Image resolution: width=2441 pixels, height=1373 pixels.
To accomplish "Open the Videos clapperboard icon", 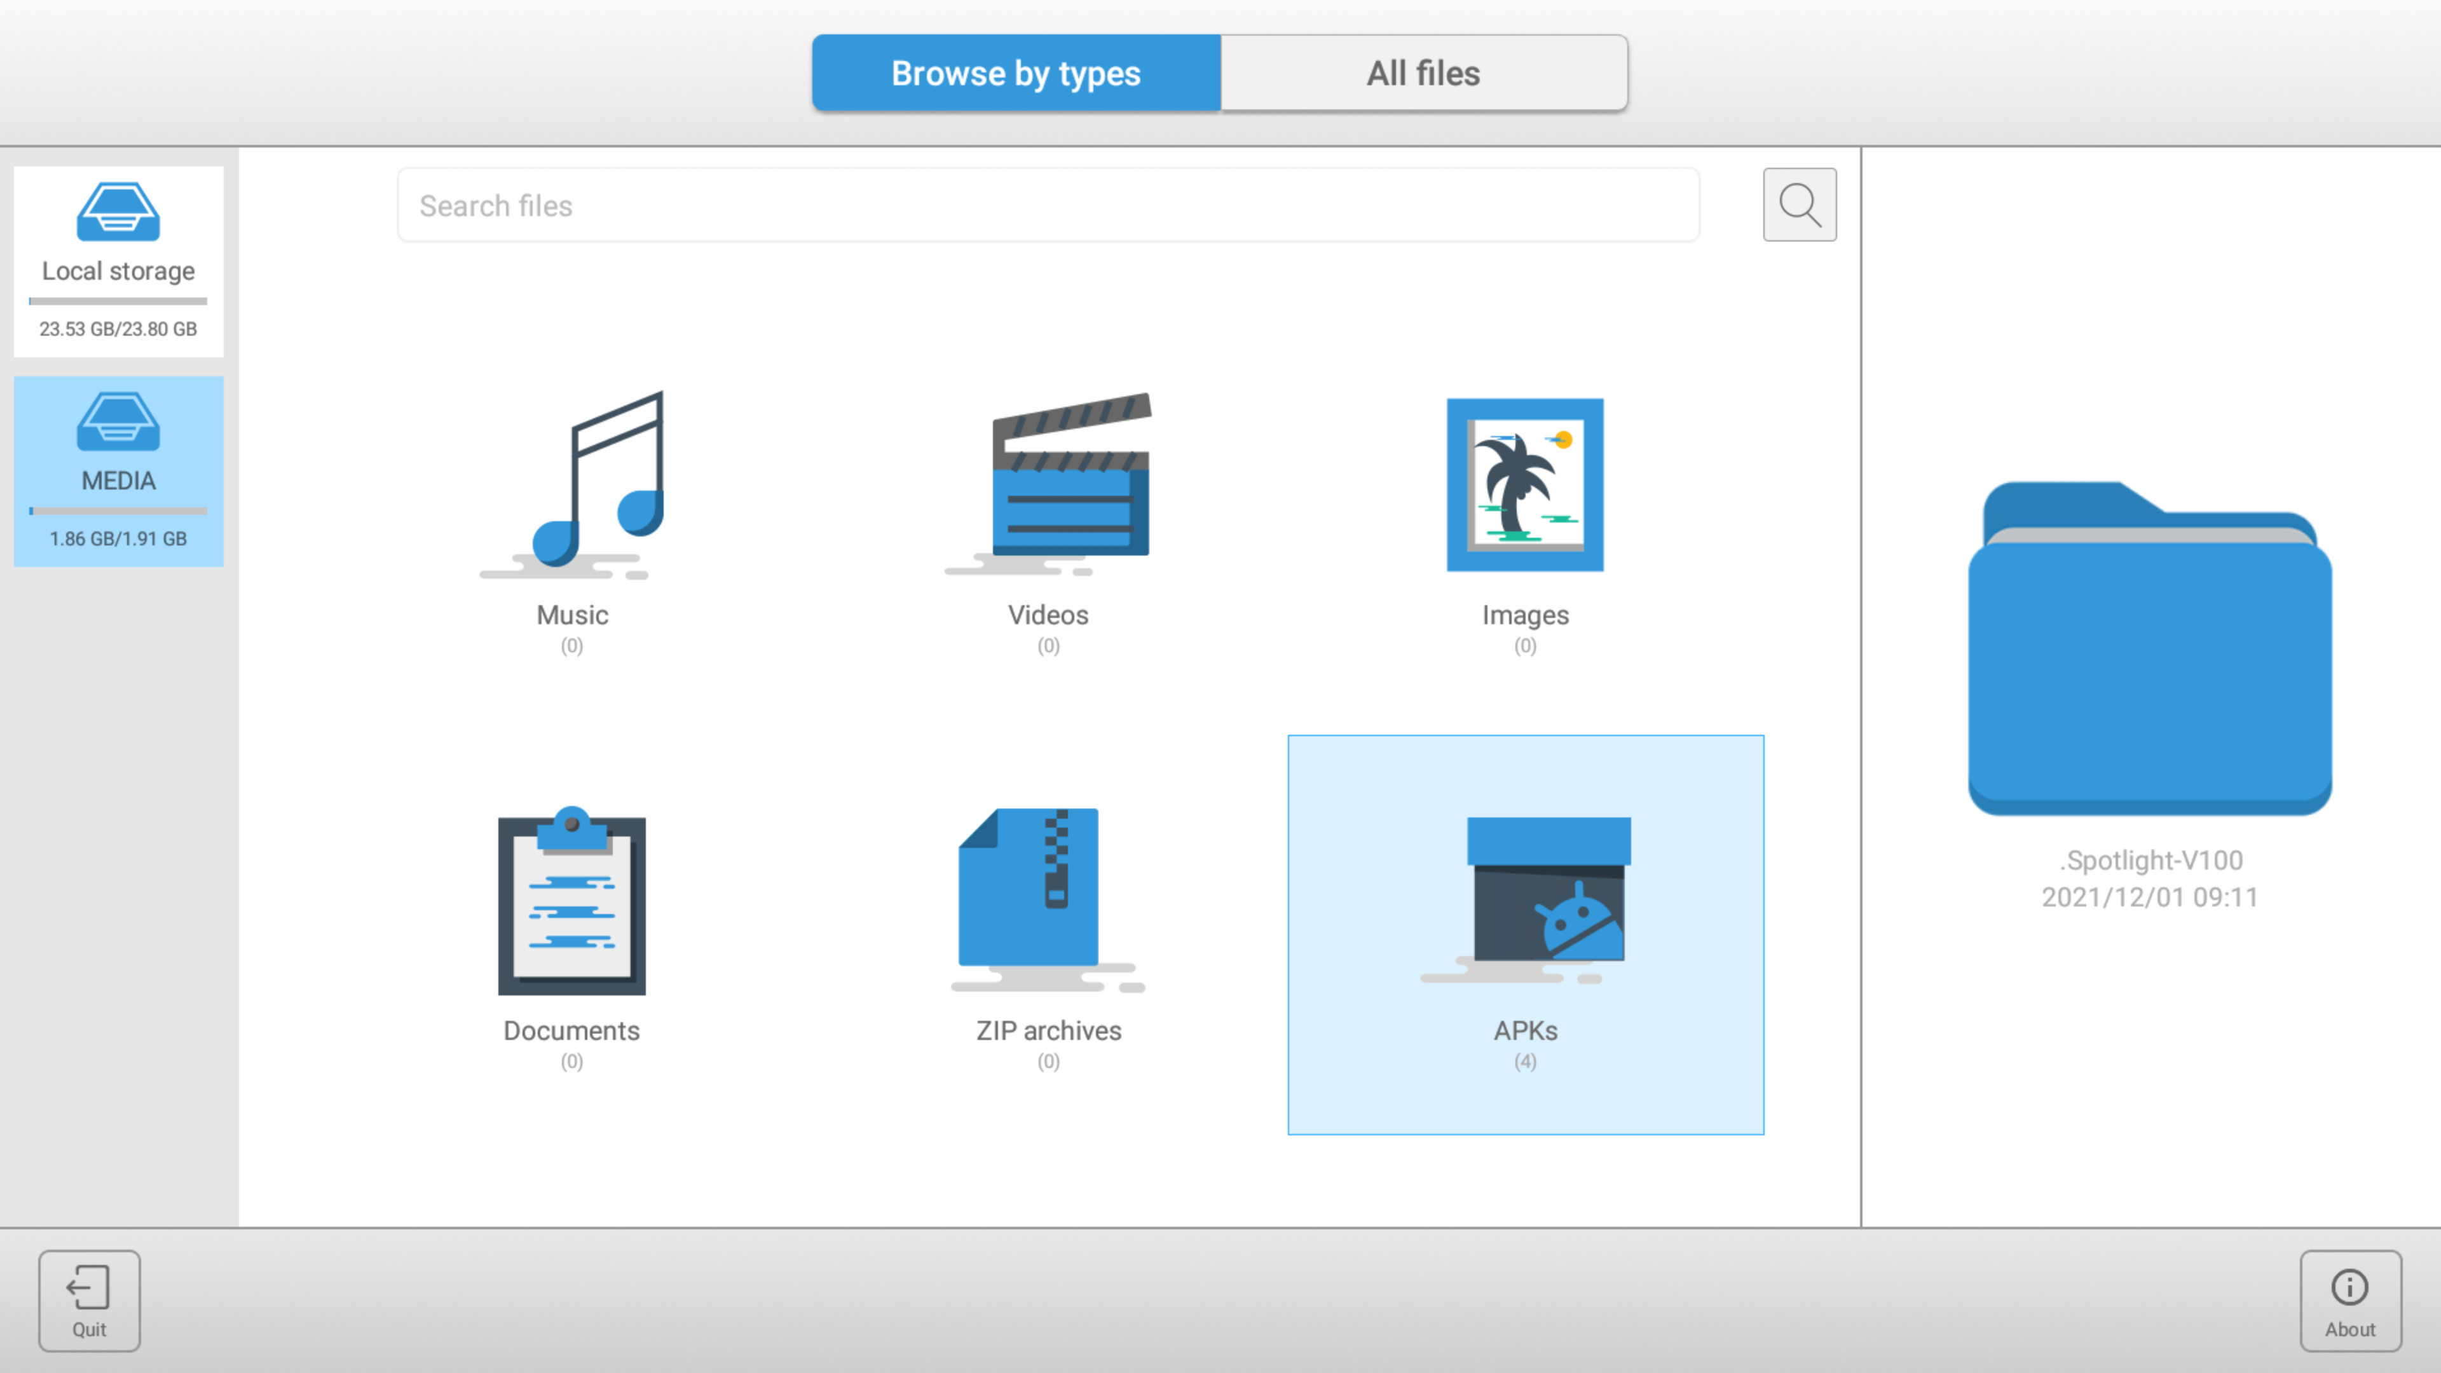I will pos(1048,484).
